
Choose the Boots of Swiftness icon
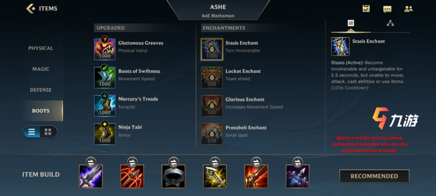tap(104, 78)
